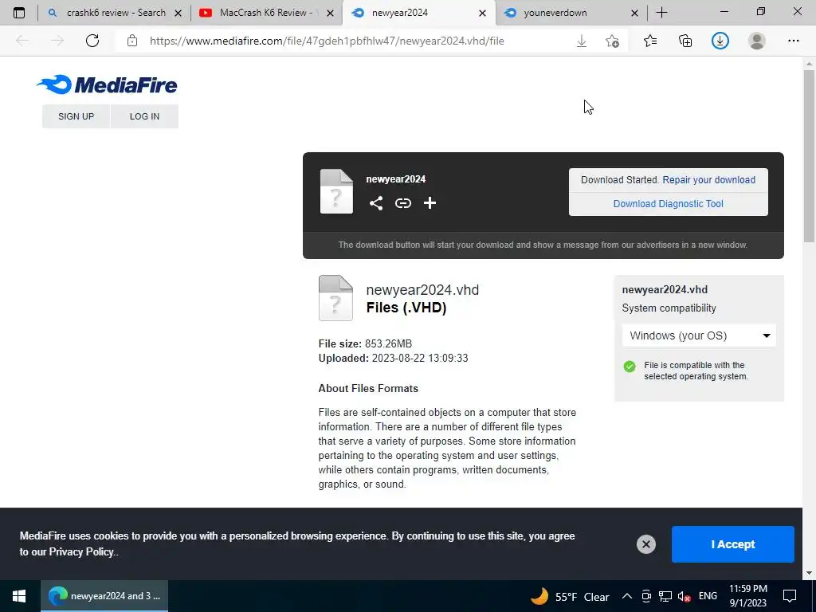This screenshot has width=816, height=612.
Task: Show hidden tray icons chevron
Action: coord(627,596)
